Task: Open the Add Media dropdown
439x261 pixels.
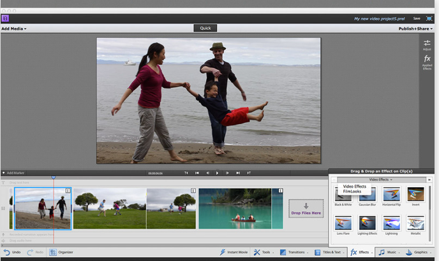Action: 14,29
